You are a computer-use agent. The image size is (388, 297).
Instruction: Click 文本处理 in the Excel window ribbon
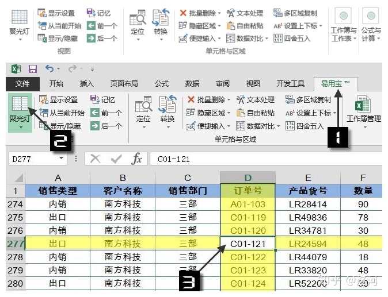click(256, 100)
